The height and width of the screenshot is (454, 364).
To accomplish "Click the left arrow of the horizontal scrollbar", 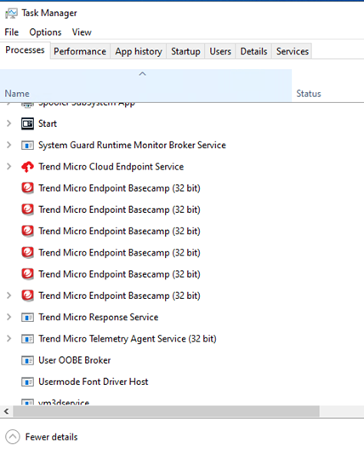I will point(6,411).
